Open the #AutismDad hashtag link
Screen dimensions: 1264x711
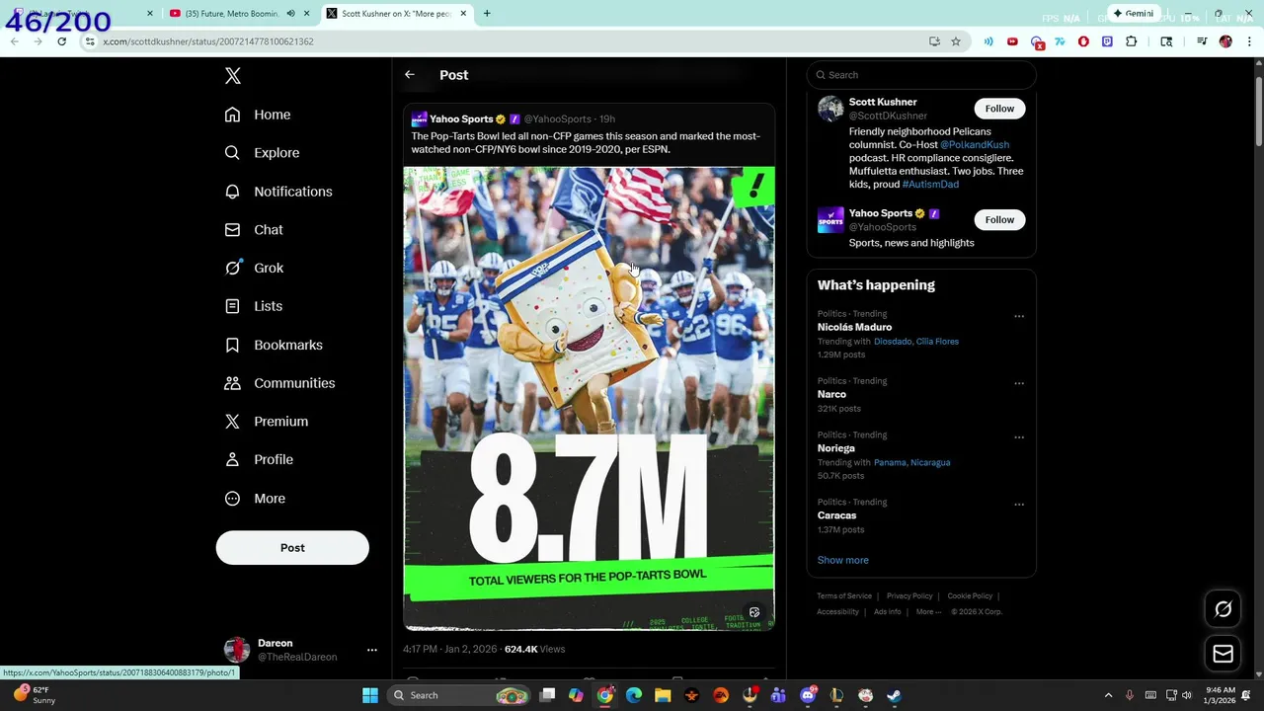point(930,185)
